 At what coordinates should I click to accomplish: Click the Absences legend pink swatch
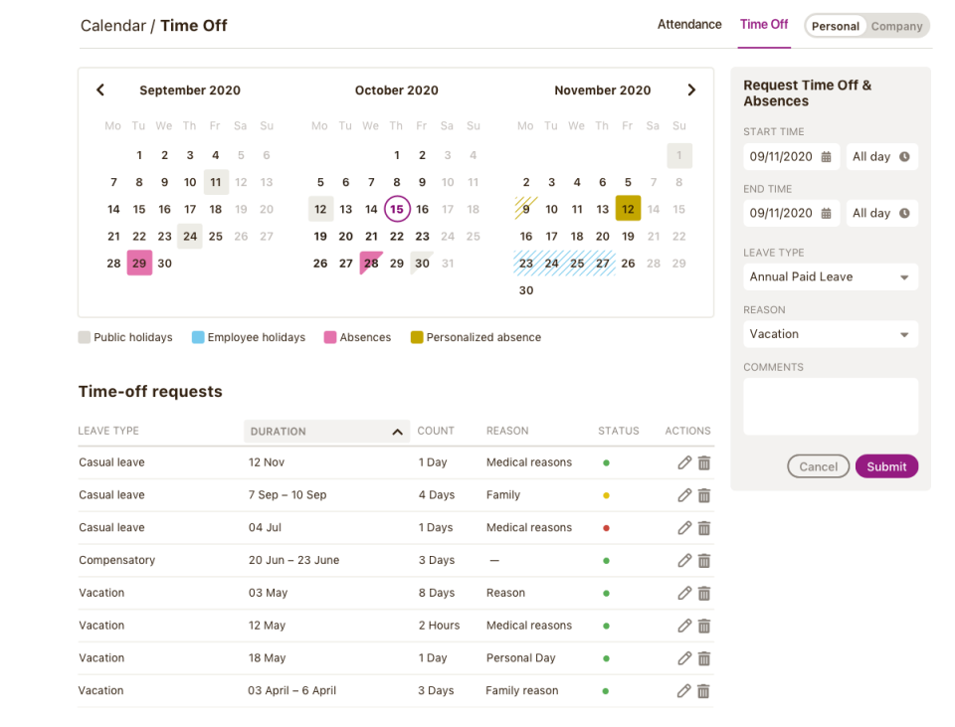click(x=330, y=337)
